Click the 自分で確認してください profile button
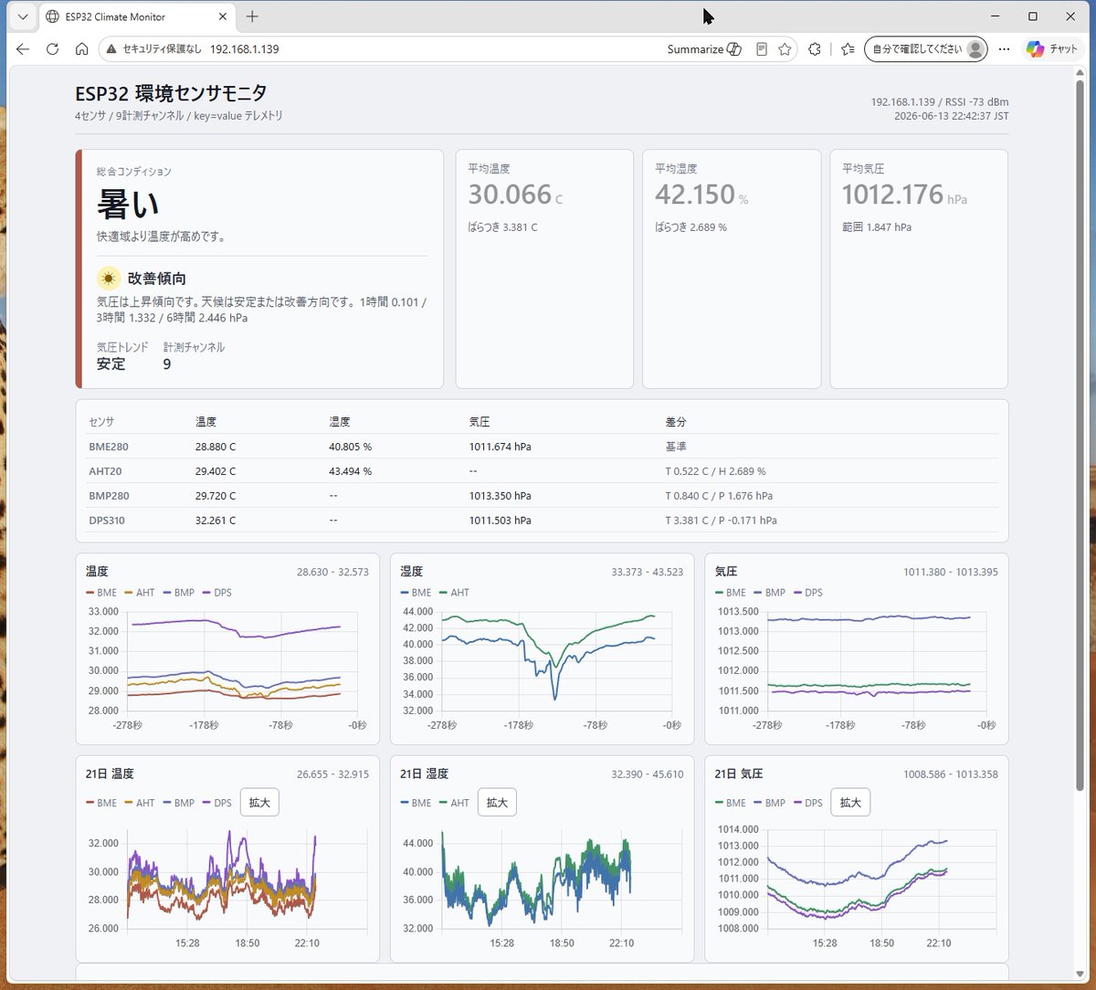Screen dimensions: 1096x990 (926, 49)
